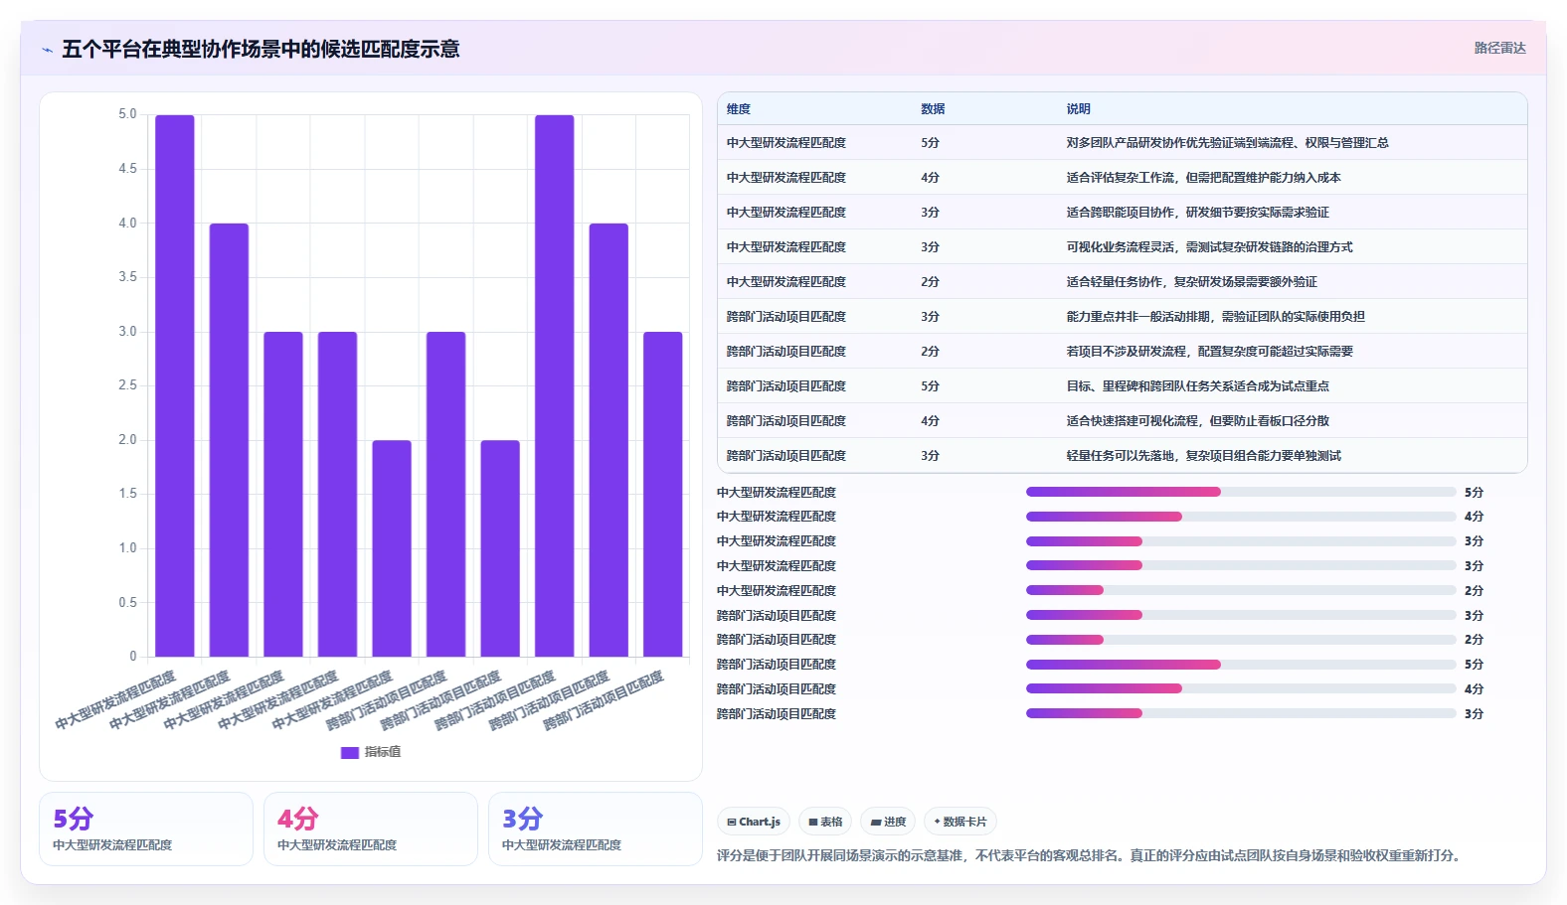Screen dimensions: 1567x905
Task: Open the 5分 summary card
Action: (146, 829)
